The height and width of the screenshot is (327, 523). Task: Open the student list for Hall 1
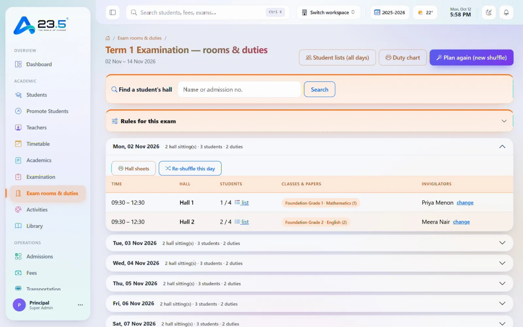click(242, 203)
